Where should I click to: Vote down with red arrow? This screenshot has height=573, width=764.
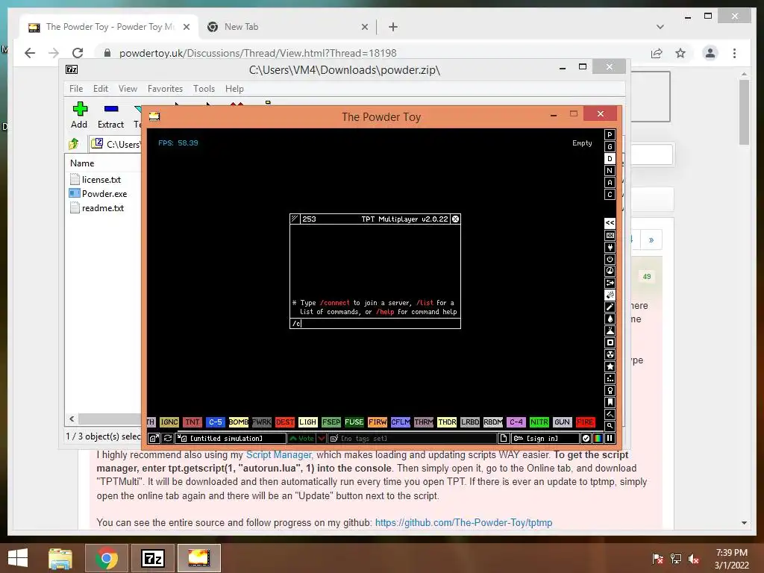pyautogui.click(x=321, y=438)
